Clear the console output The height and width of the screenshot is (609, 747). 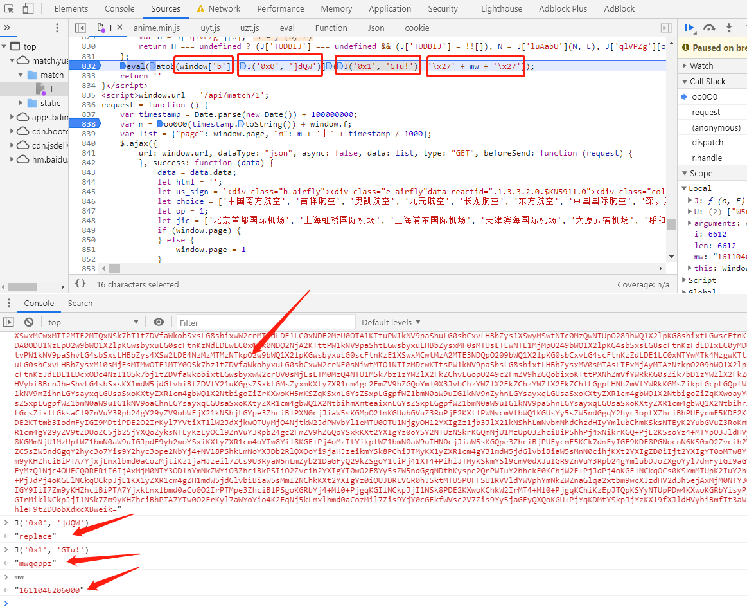[29, 322]
